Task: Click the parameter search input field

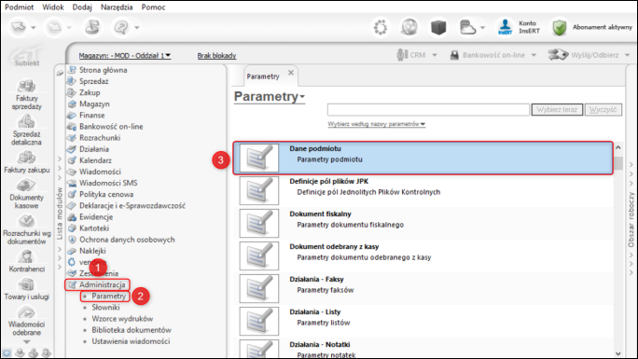Action: pyautogui.click(x=428, y=110)
